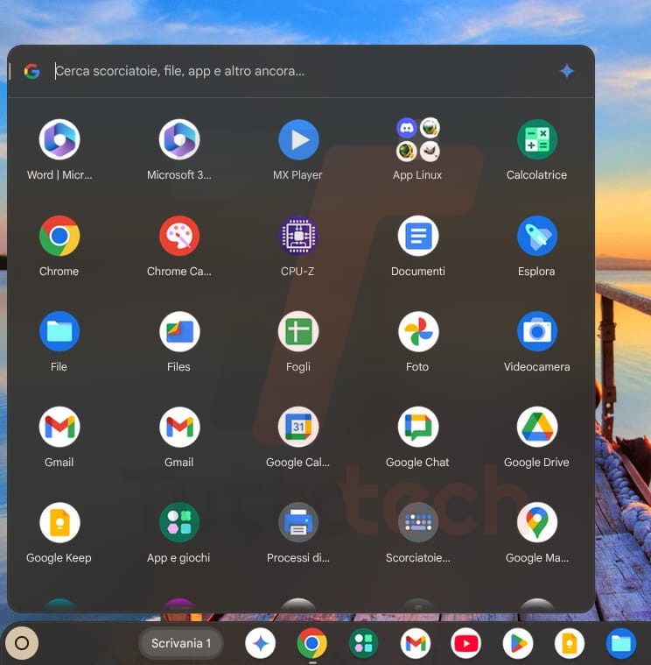Launch Google Chat
Image resolution: width=651 pixels, height=665 pixels.
click(417, 428)
